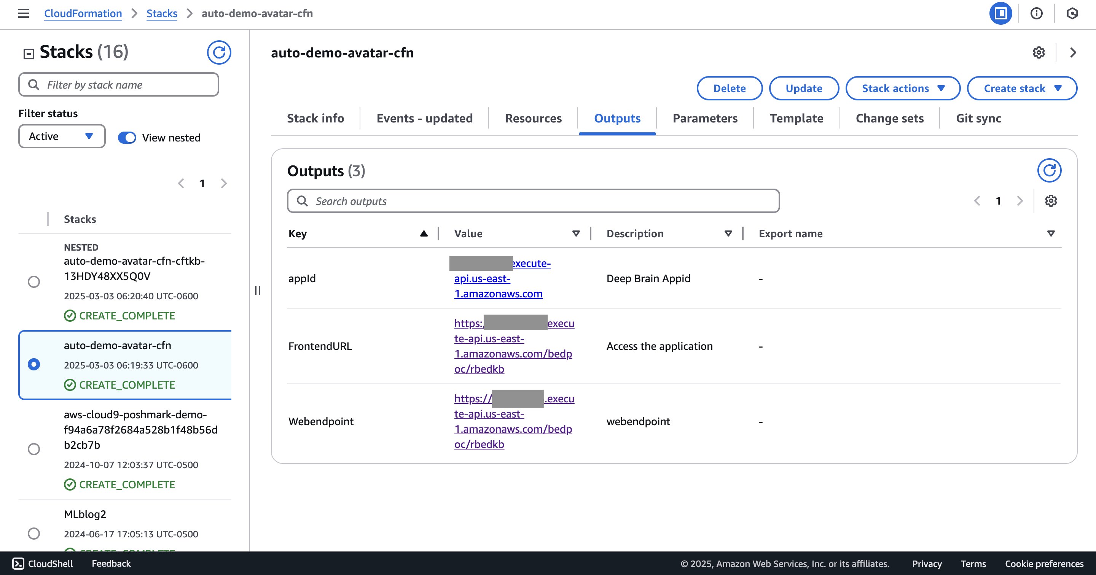1096x575 pixels.
Task: Open Filter status Active dropdown
Action: 62,136
